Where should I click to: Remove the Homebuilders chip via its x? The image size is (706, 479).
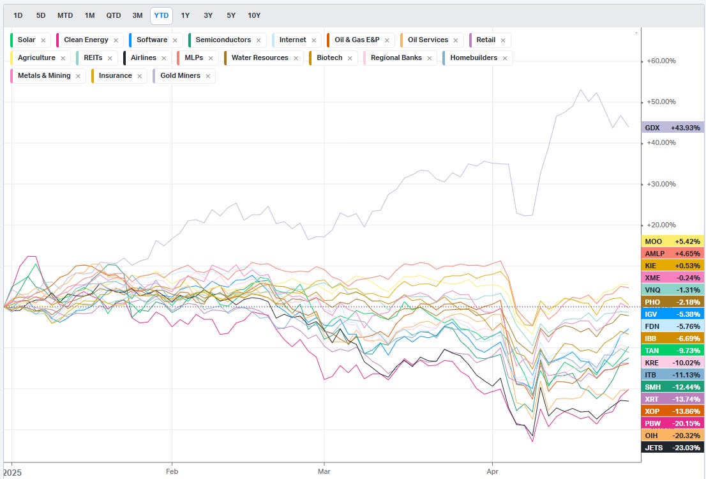pos(505,58)
